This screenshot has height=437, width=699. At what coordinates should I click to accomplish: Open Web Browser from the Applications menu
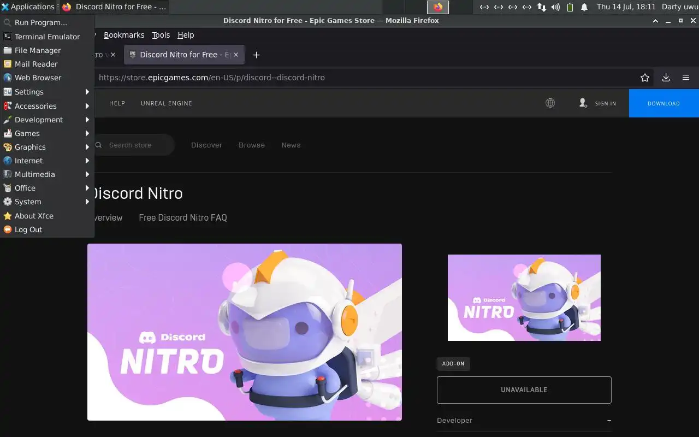coord(47,78)
